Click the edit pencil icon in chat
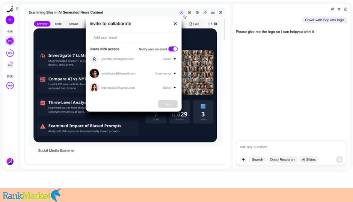Viewport: 353px width, 202px height. 345,9
